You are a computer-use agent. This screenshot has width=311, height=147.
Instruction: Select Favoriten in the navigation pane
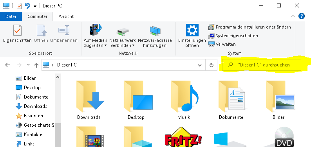point(29,116)
